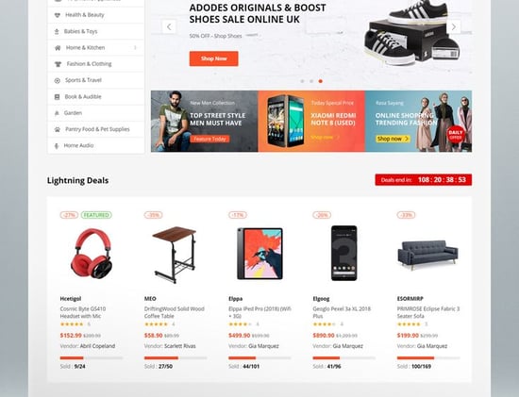This screenshot has width=519, height=397.
Task: Select the second carousel slide dot
Action: pos(311,81)
